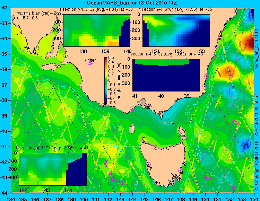Click the 'drifter' legend label
Viewport: 260px width, 201px height.
tap(90, 60)
